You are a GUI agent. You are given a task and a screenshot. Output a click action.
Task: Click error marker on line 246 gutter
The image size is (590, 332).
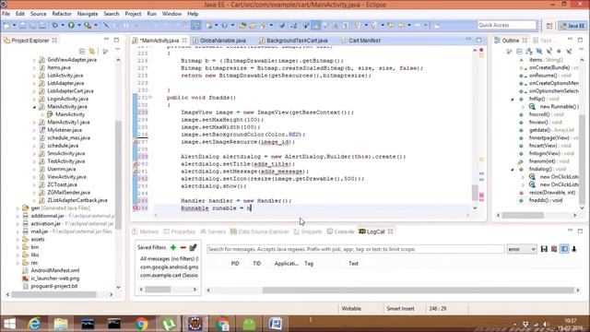tap(136, 208)
